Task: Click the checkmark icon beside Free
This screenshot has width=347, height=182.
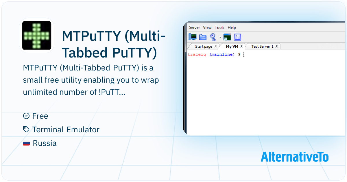Action: tap(26, 116)
